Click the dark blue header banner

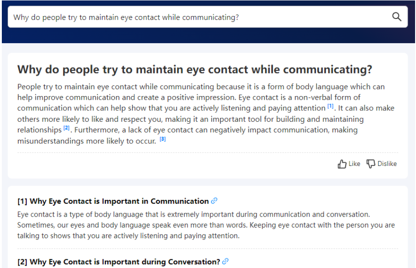[208, 35]
